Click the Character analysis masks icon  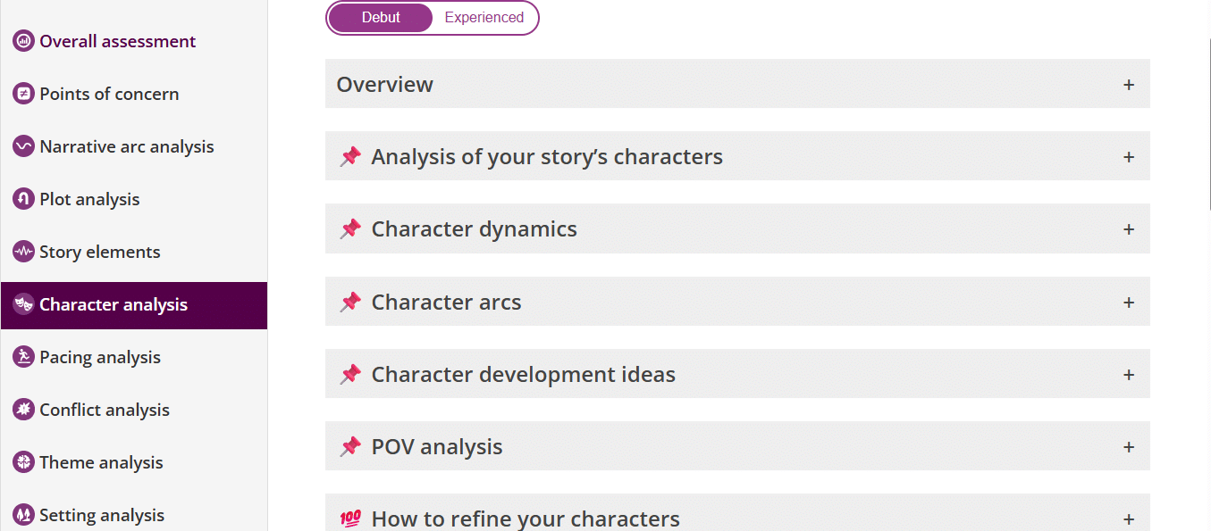point(23,304)
